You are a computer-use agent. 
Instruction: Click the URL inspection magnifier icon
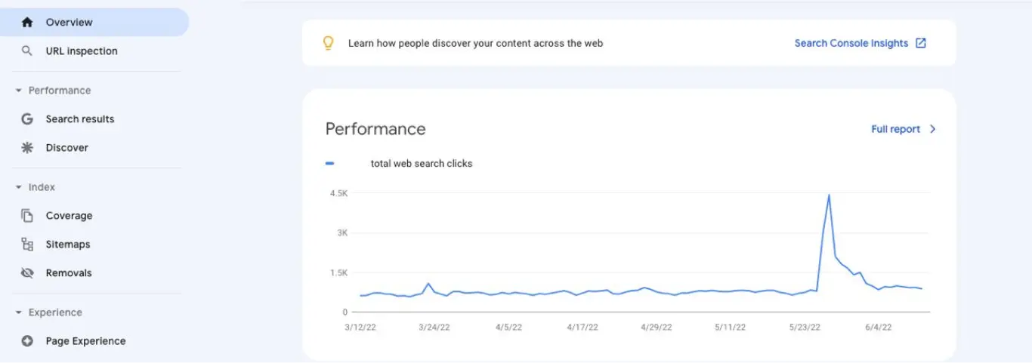pyautogui.click(x=27, y=51)
